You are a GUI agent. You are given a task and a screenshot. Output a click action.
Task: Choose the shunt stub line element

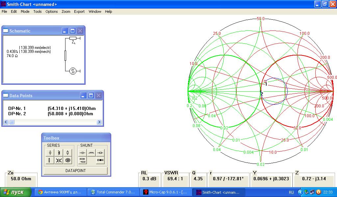[x=82, y=161]
